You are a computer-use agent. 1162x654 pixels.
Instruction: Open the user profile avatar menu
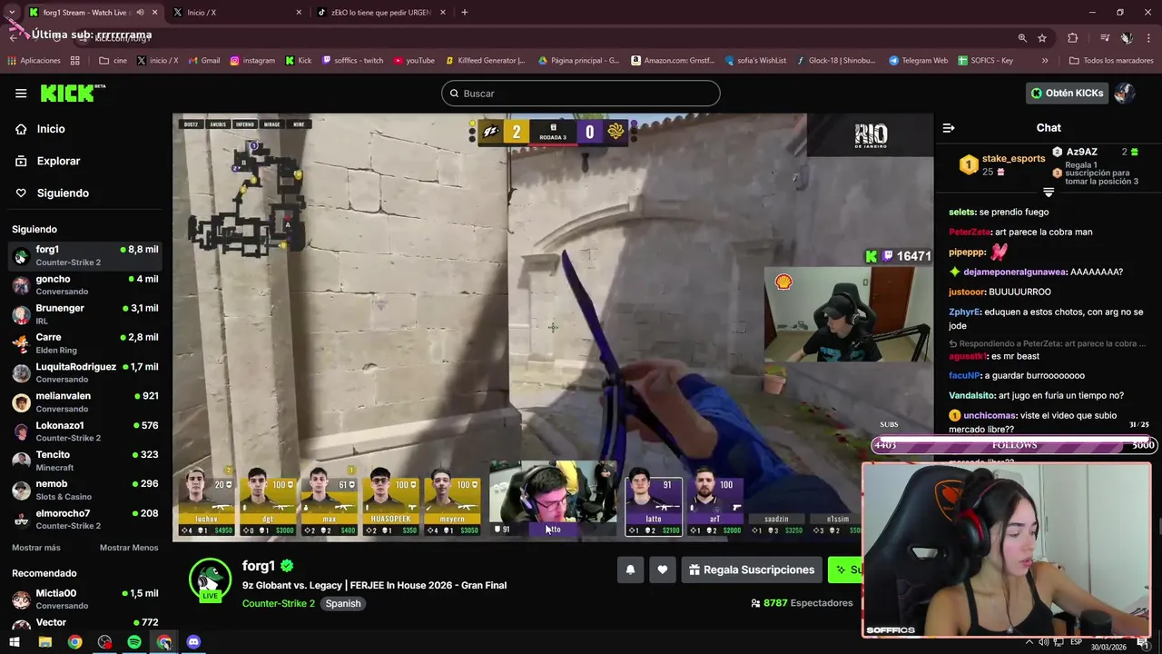click(x=1125, y=93)
